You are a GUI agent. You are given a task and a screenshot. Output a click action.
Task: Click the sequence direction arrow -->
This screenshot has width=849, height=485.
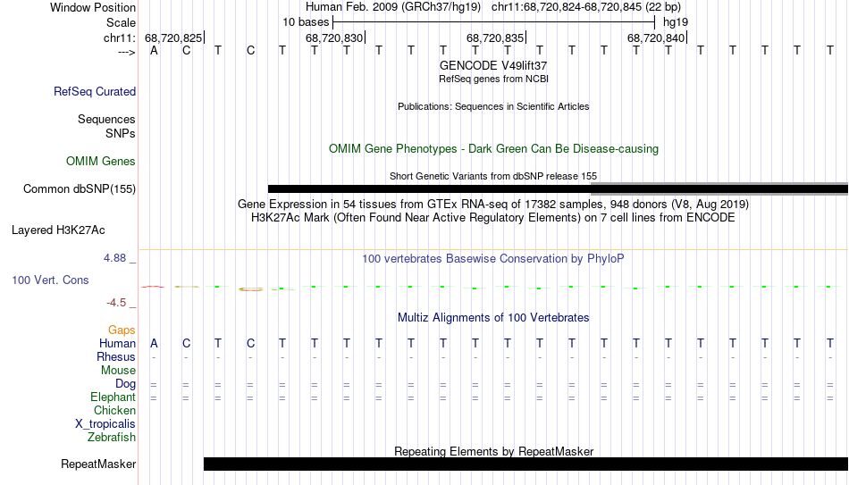pyautogui.click(x=126, y=52)
